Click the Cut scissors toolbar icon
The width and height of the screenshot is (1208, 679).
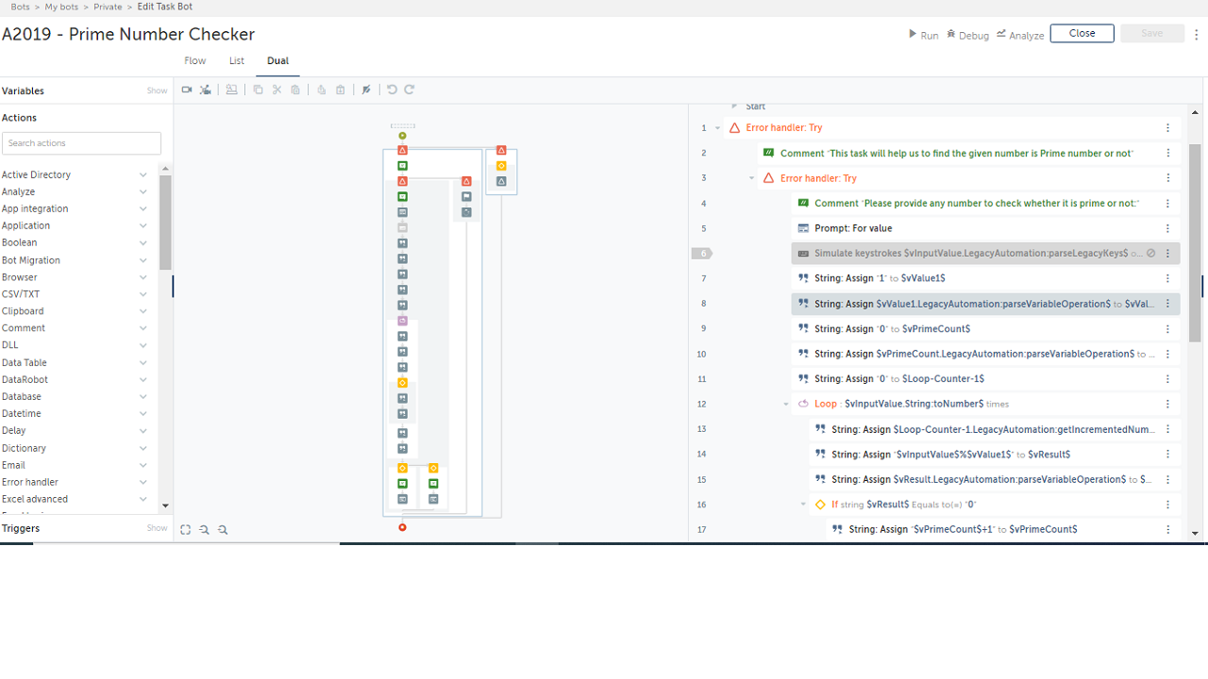click(277, 90)
